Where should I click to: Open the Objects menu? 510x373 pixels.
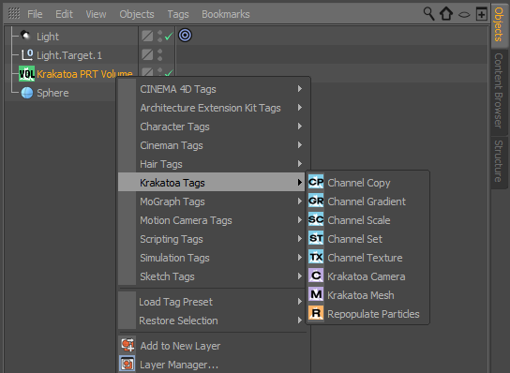pos(137,14)
